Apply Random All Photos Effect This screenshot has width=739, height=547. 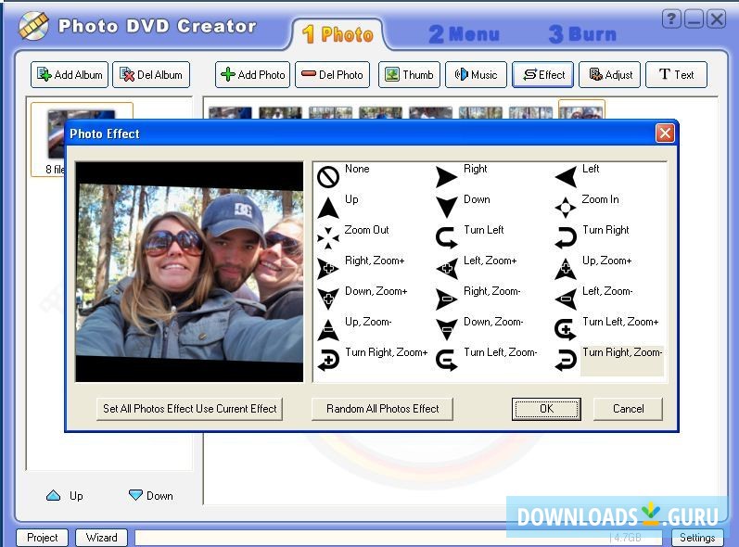(x=382, y=409)
